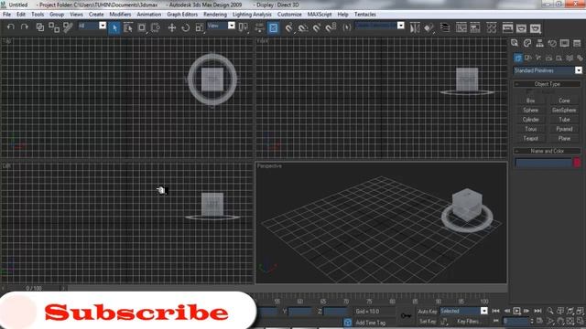The height and width of the screenshot is (329, 586).
Task: Open the Rendering menu
Action: 215,15
